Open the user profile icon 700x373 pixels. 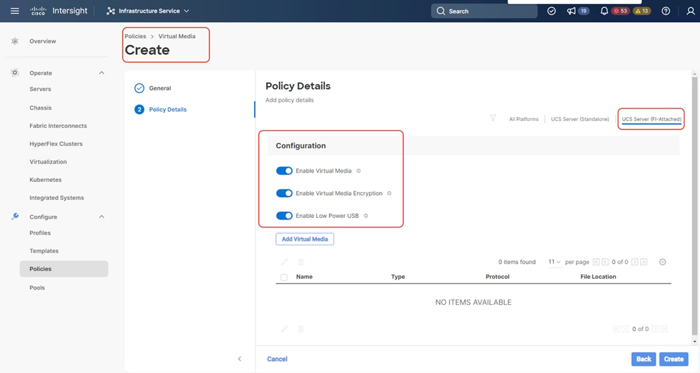pyautogui.click(x=690, y=11)
